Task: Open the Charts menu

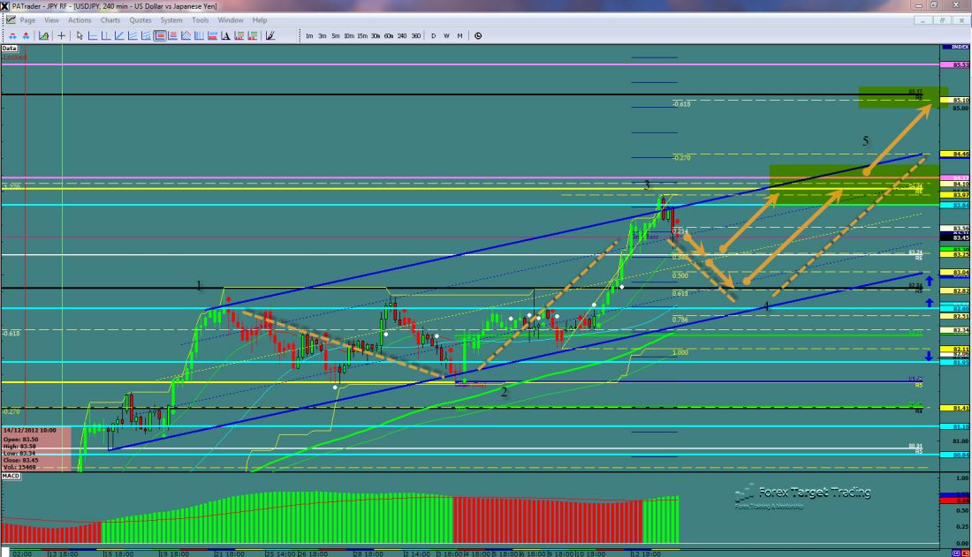Action: pos(110,19)
